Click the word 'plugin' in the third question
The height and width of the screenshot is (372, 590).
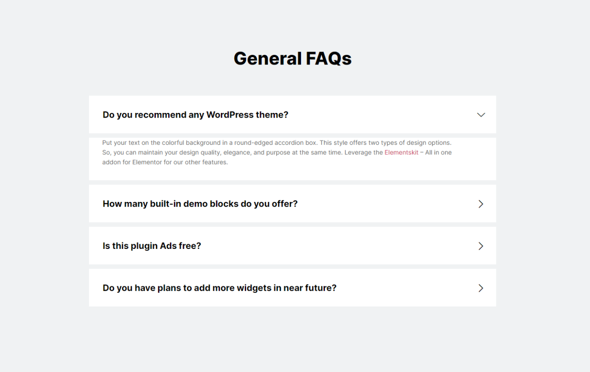(x=143, y=246)
